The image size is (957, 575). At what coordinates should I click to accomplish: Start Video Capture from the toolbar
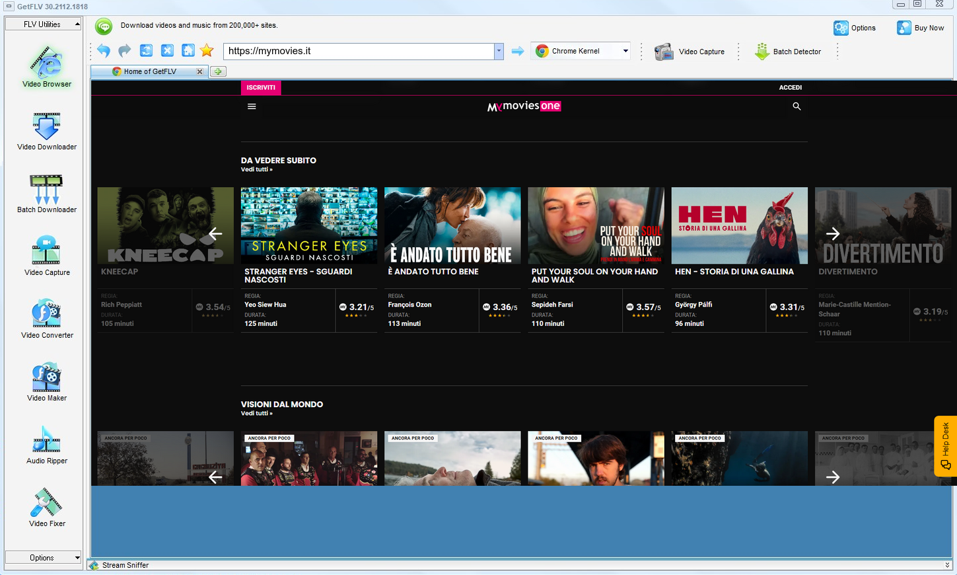690,52
